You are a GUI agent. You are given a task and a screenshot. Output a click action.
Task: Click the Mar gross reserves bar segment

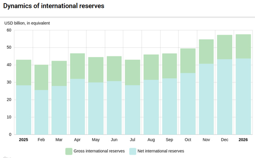(59, 73)
